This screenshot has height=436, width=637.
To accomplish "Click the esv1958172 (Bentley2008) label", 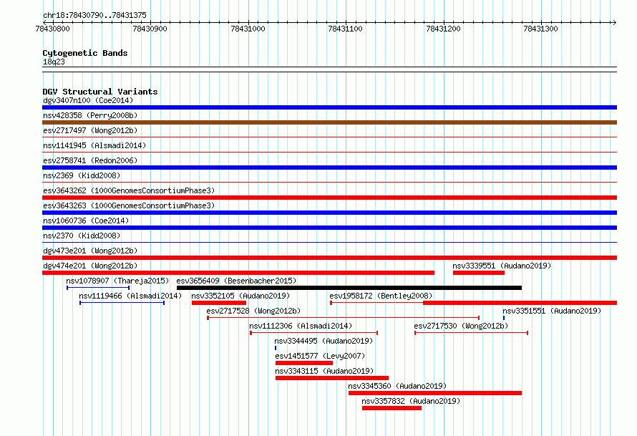I will 381,296.
